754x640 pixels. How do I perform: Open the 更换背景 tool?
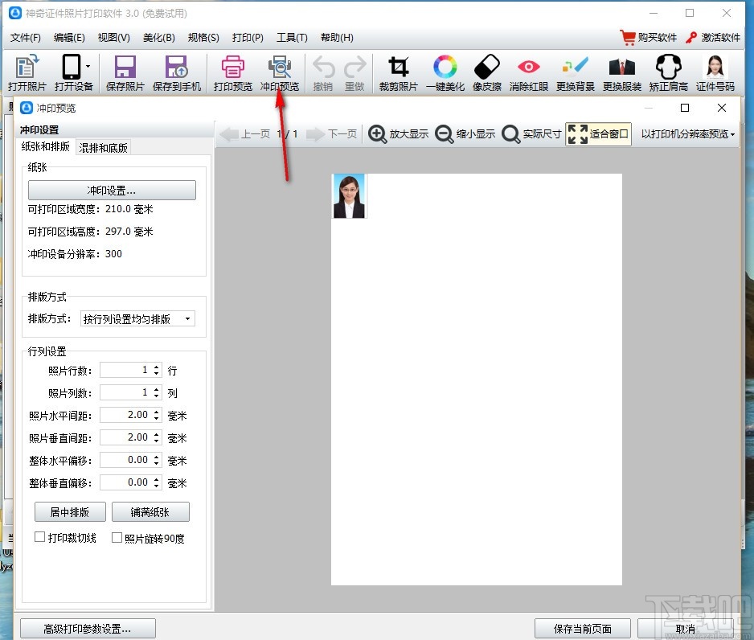[575, 73]
